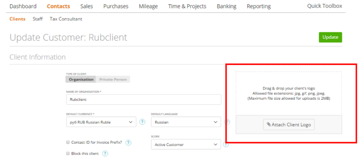Enable Contact ID for Invoice Prefix checkbox
The image size is (361, 164).
pos(68,142)
